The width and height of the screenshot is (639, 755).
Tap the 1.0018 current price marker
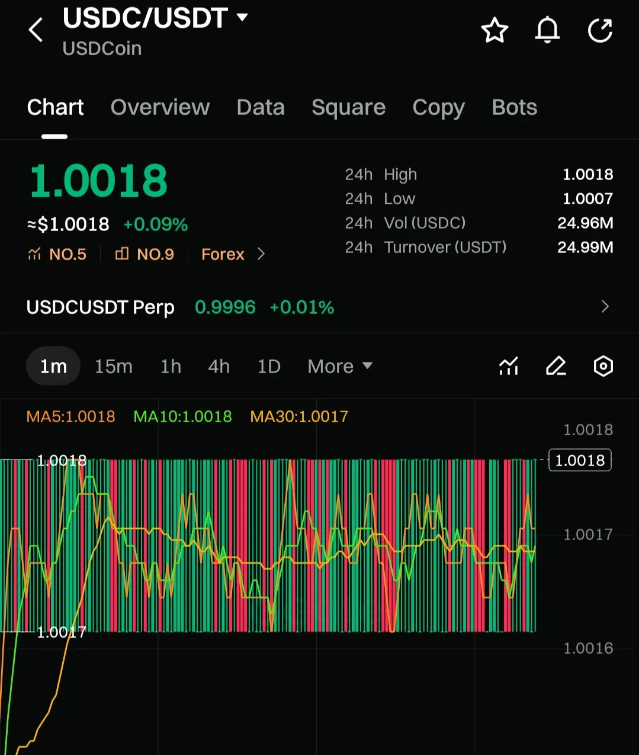(x=580, y=460)
